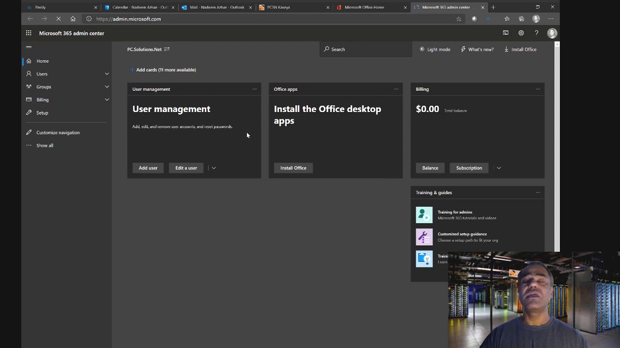Click the stop loading X button
The height and width of the screenshot is (348, 620).
(58, 19)
